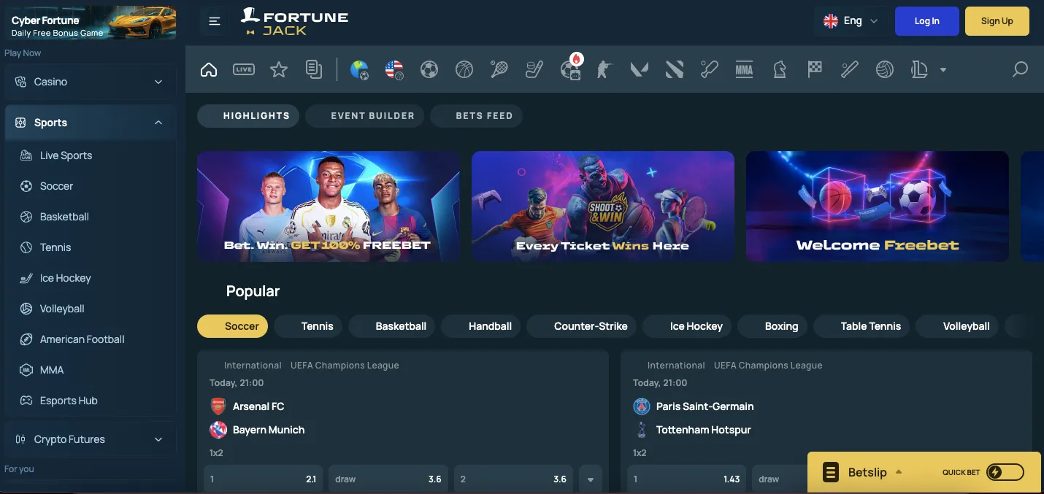Open Ice Hockey in the sidebar
Screen dimensions: 1044x494
(x=90, y=278)
